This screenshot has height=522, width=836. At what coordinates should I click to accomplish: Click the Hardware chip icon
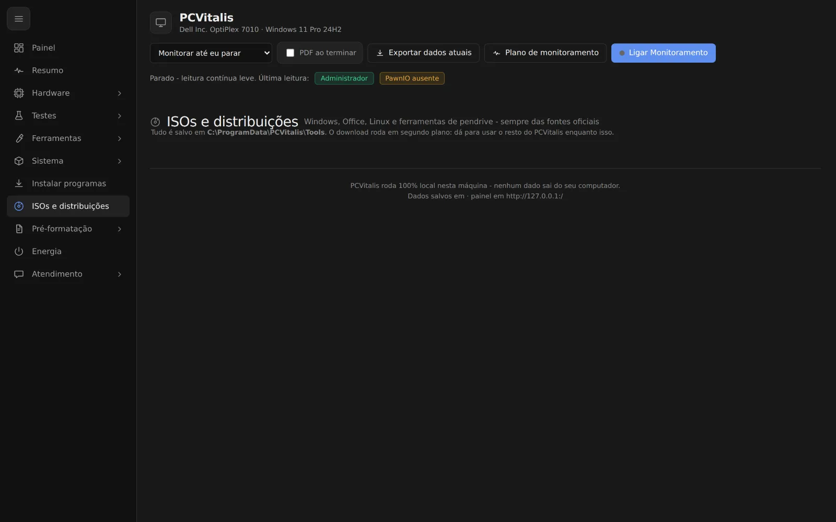coord(19,93)
